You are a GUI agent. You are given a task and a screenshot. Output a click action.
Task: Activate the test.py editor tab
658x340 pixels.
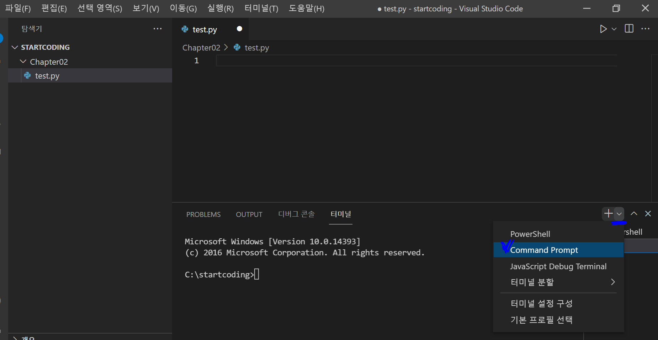[210, 29]
